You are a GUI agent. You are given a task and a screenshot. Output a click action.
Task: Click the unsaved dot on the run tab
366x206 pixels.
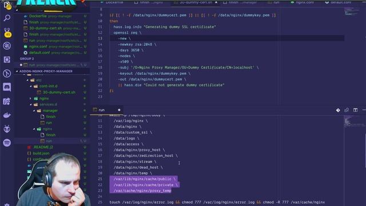119,110
